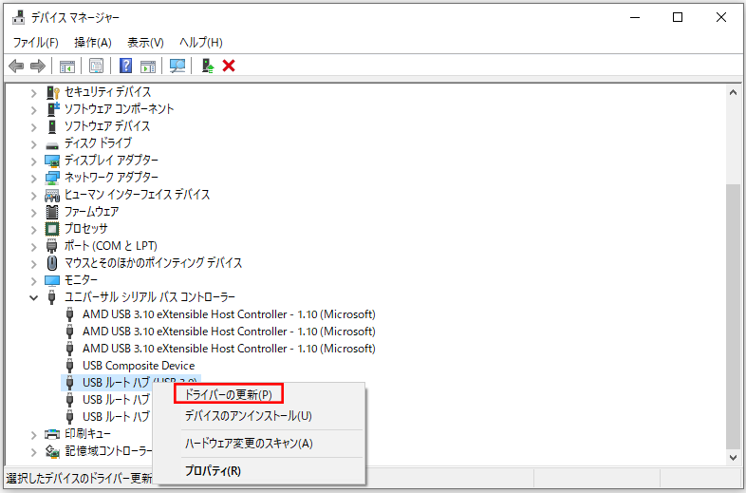Click the back arrow in toolbar
746x493 pixels.
click(16, 66)
